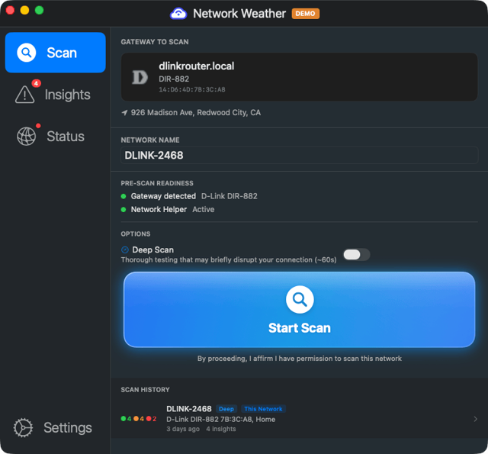Click the Gateway detected readiness row
This screenshot has width=488, height=454.
pos(189,196)
